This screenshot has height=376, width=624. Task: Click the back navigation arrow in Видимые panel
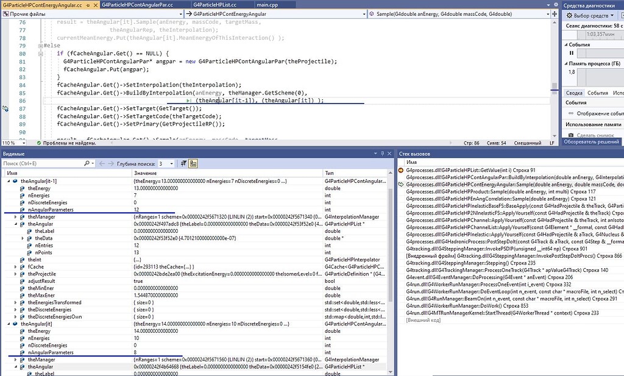coord(102,162)
